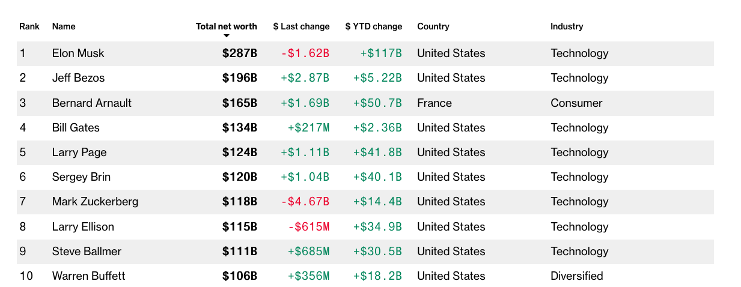Click the $ Last change column header
Image resolution: width=741 pixels, height=287 pixels.
coord(301,26)
